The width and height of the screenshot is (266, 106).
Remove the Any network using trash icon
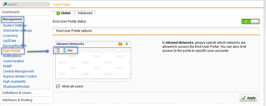point(58,50)
